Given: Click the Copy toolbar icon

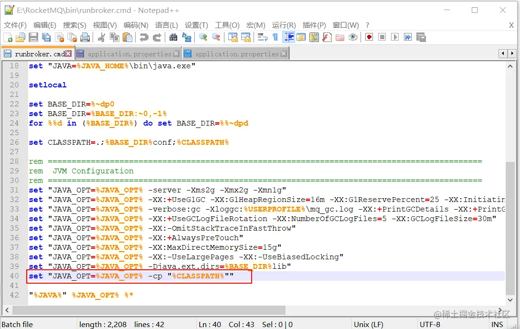Looking at the screenshot, I should [115, 37].
